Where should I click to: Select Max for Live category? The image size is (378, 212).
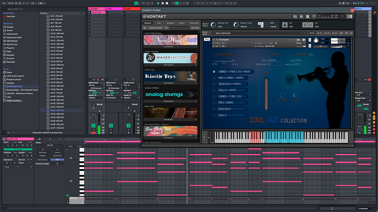pos(13,44)
